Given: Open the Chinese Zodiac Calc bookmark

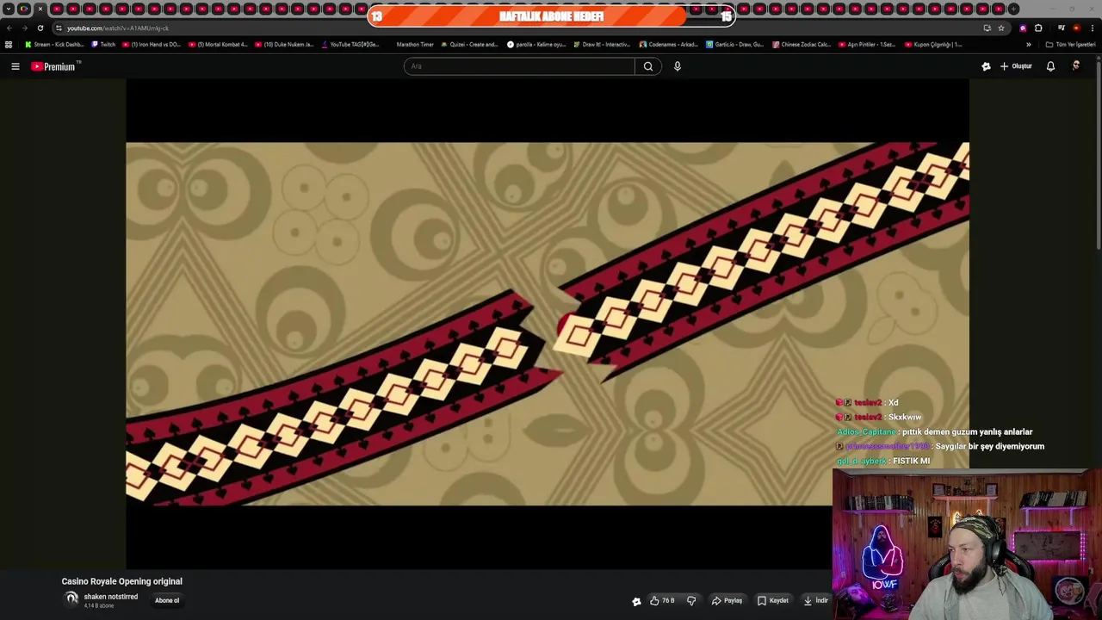Looking at the screenshot, I should (802, 44).
